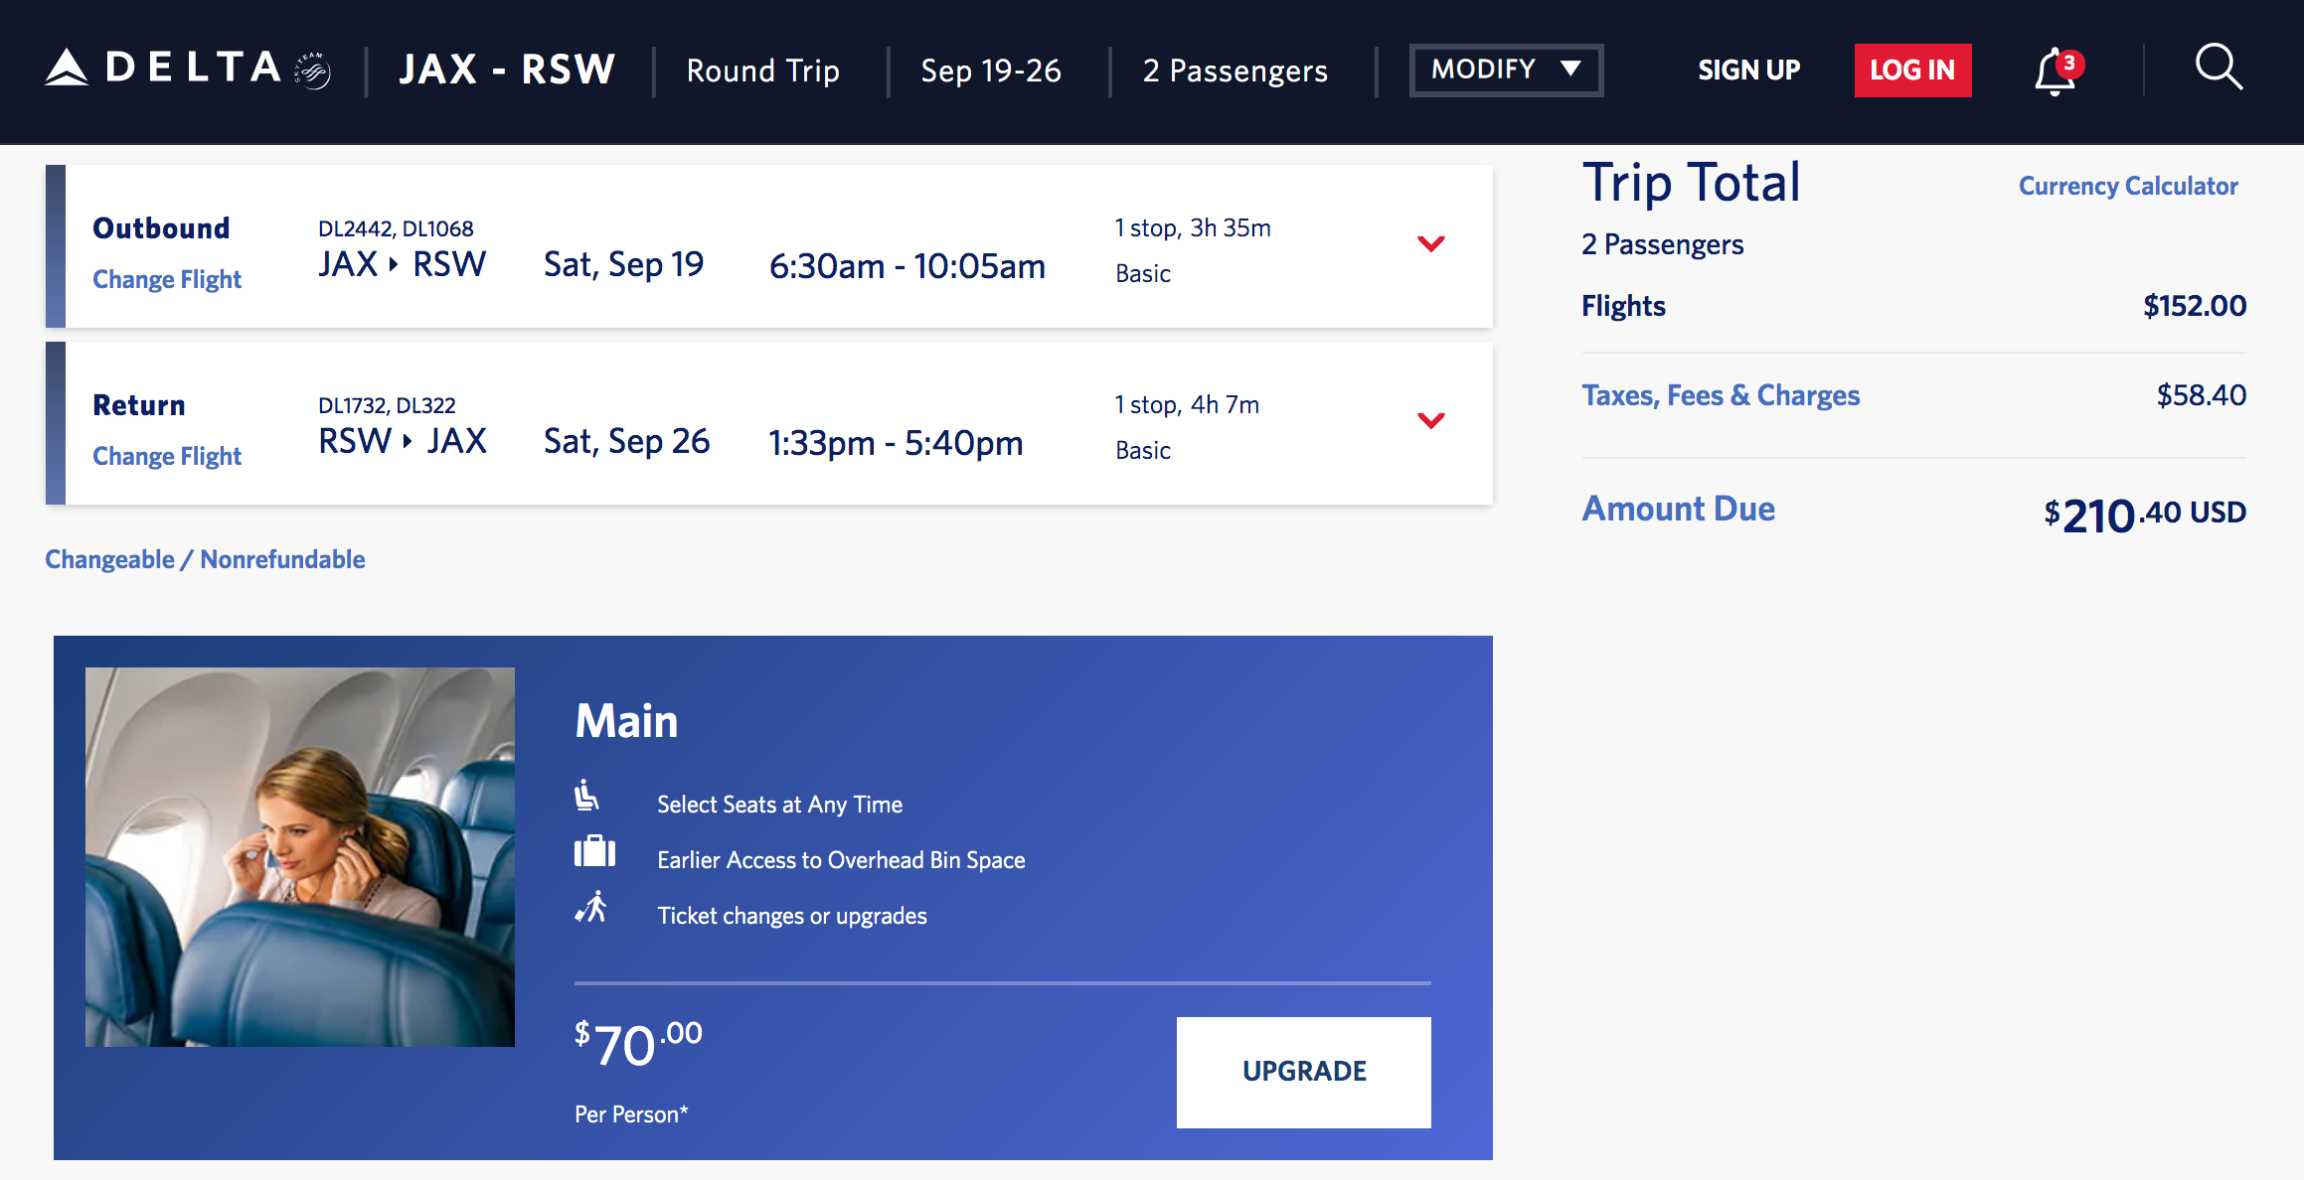Image resolution: width=2304 pixels, height=1180 pixels.
Task: Click LOG IN
Action: tap(1911, 70)
